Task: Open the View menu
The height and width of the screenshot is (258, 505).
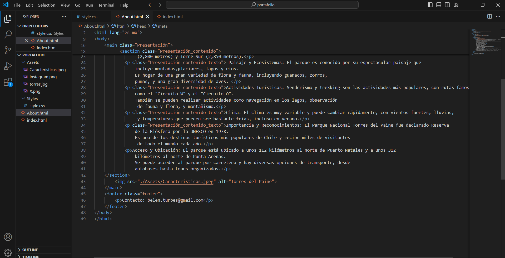Action: (65, 5)
